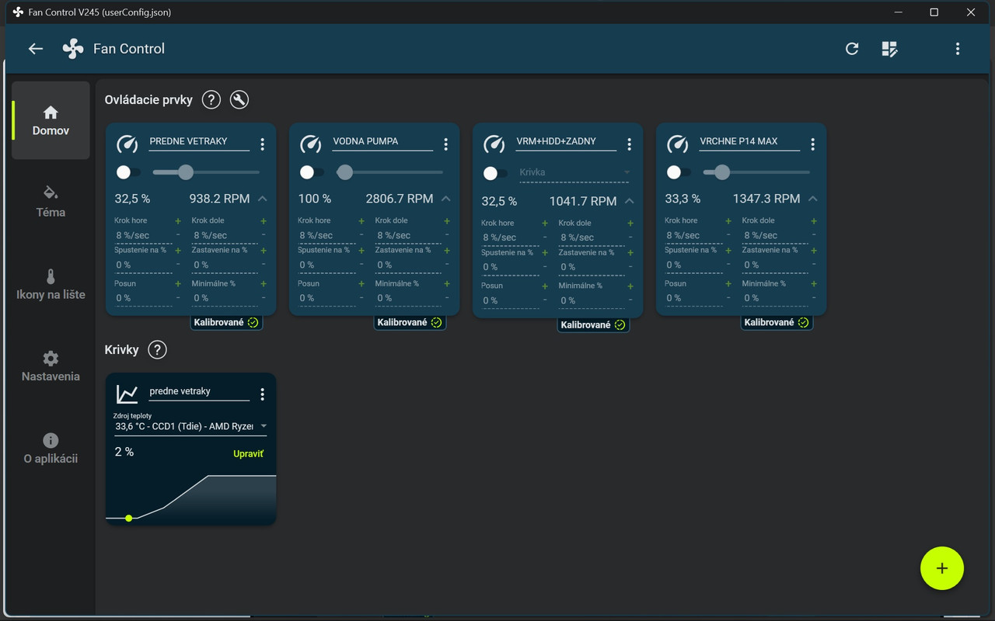Viewport: 995px width, 621px height.
Task: Click the PREDNE VETRAKY speed slider handle
Action: click(185, 172)
